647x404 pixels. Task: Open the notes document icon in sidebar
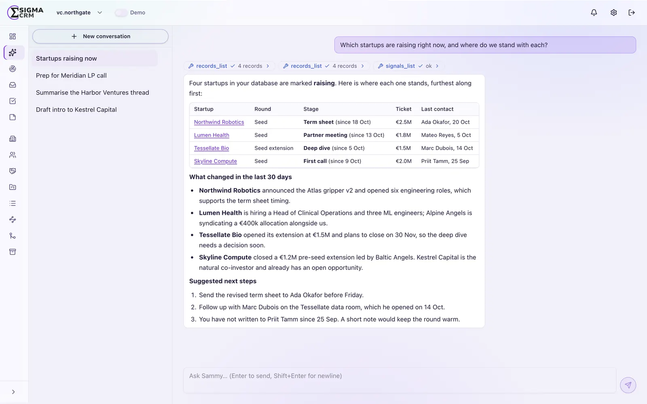pos(13,117)
